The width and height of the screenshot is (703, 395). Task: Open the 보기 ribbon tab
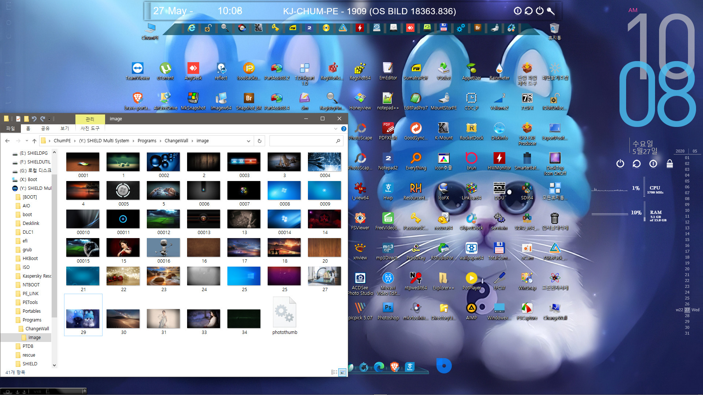tap(65, 128)
